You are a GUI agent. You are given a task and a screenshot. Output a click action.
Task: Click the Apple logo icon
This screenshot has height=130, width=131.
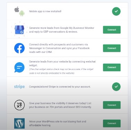tap(17, 9)
